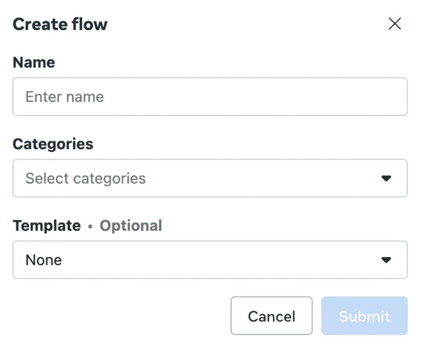Click the Categories label
This screenshot has height=349, width=422.
click(x=53, y=144)
